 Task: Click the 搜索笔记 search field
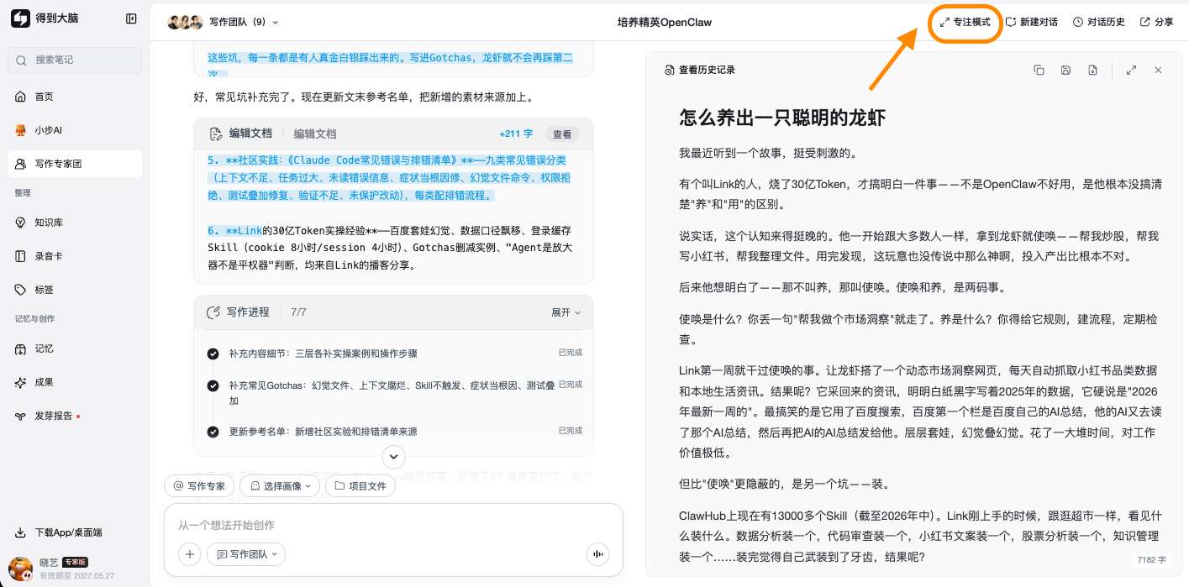pyautogui.click(x=75, y=60)
